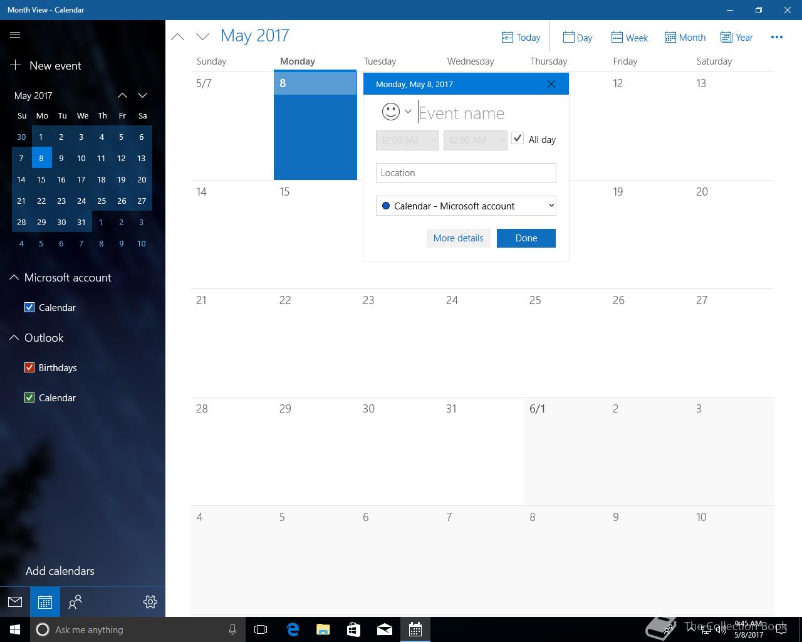Click the May 2017 heading
This screenshot has width=802, height=642.
[x=255, y=36]
